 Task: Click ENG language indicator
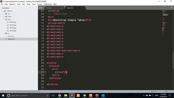click(x=157, y=96)
